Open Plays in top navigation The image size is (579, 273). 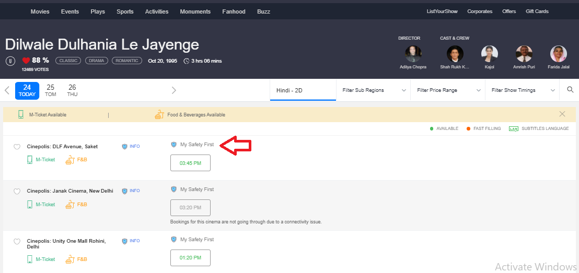(x=98, y=11)
